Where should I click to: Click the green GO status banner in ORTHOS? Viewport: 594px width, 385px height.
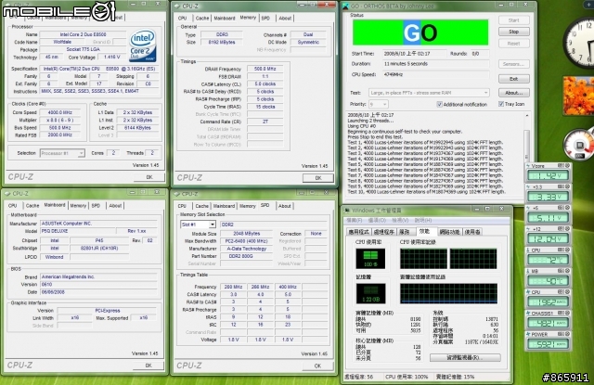[x=420, y=32]
